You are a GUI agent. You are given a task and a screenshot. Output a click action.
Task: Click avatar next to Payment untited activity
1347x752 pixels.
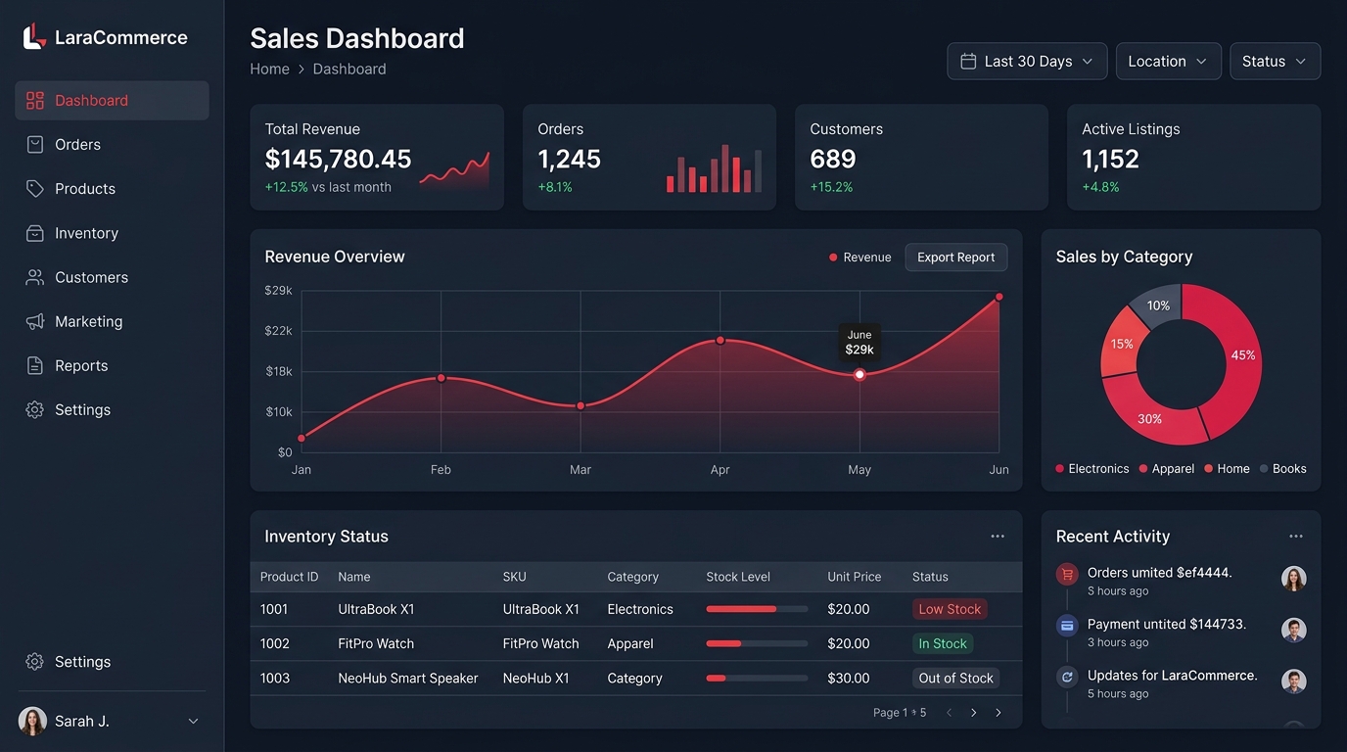coord(1294,630)
